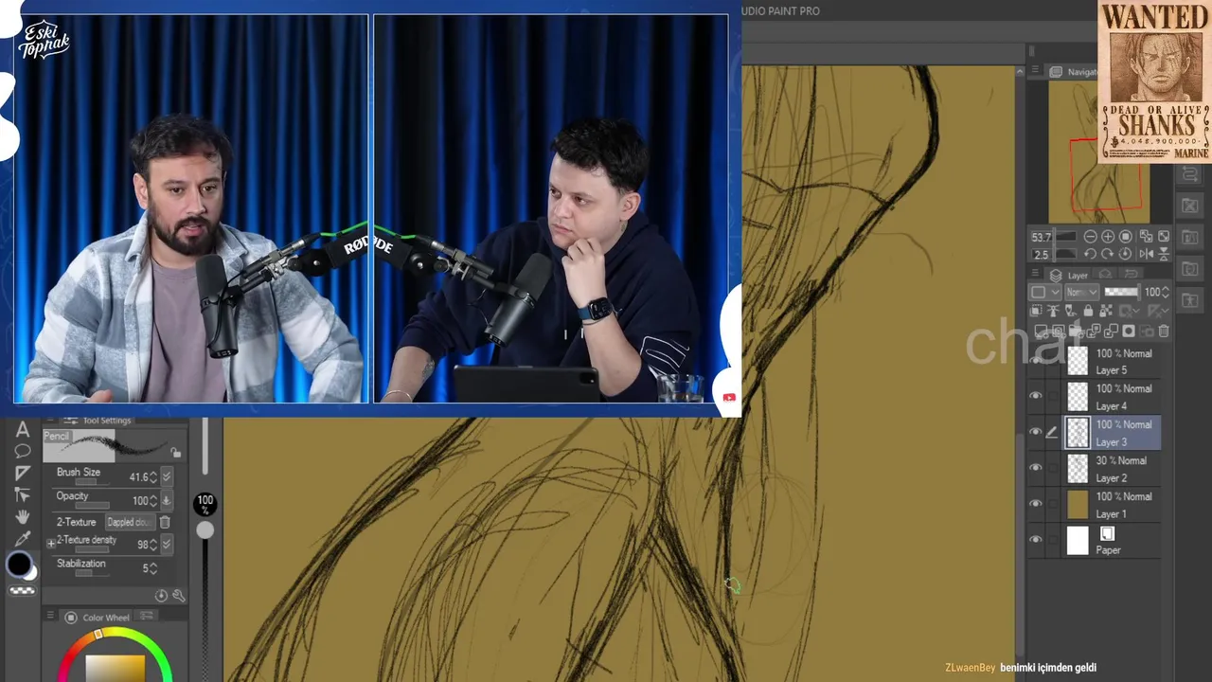The width and height of the screenshot is (1212, 682).
Task: Hide Layer 4 with its eye icon
Action: coord(1036,396)
